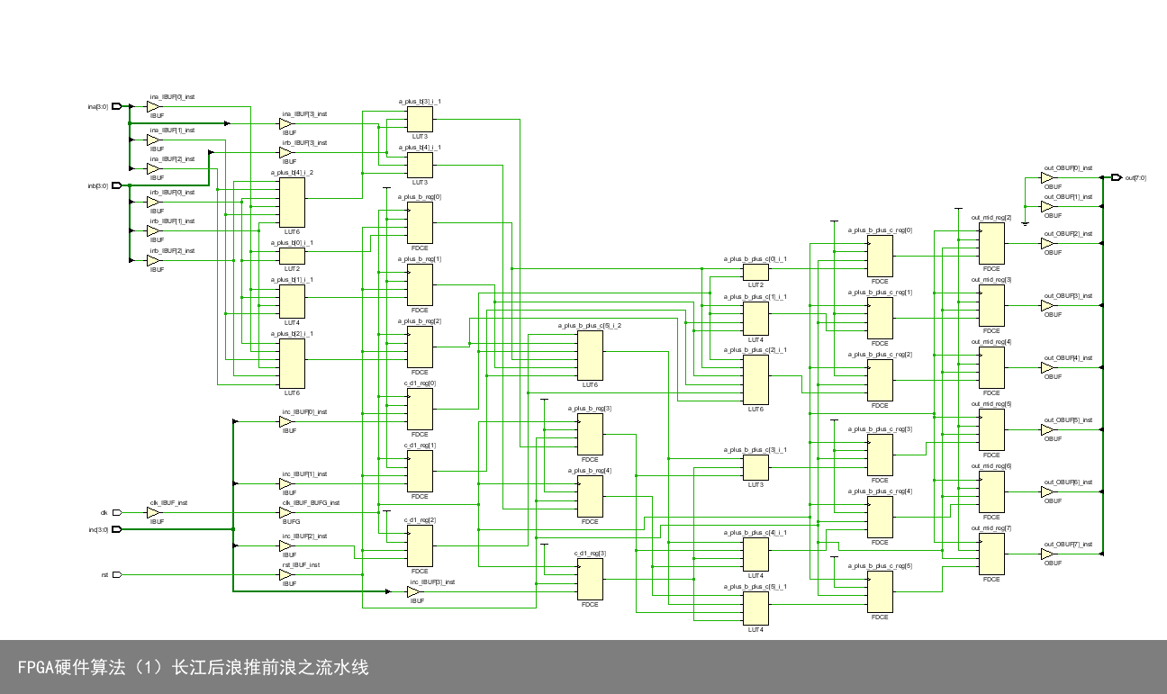Select the out_OBUF[2]_inst output buffer
The height and width of the screenshot is (694, 1167).
click(x=1047, y=244)
